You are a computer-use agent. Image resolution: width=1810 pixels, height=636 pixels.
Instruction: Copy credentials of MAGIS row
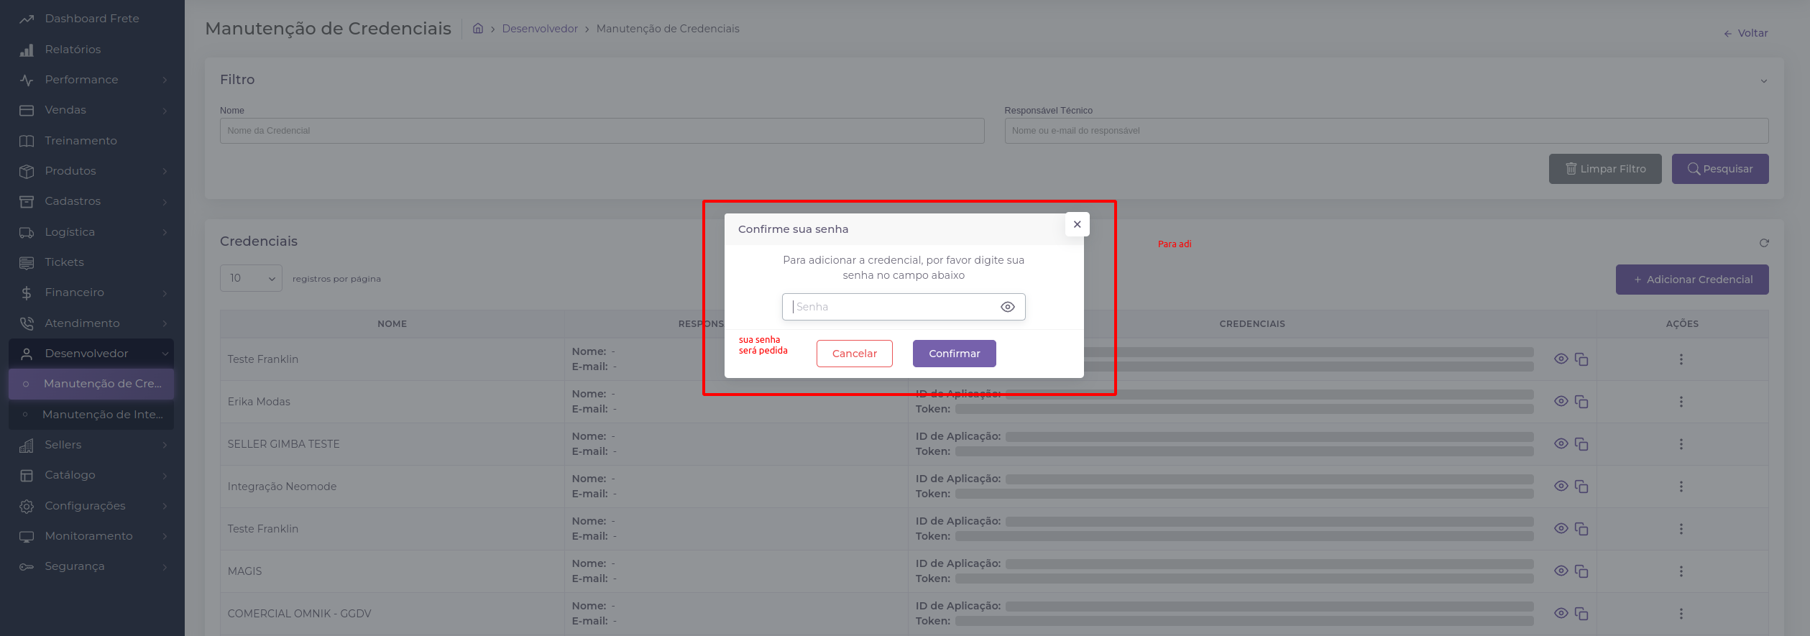(x=1581, y=571)
